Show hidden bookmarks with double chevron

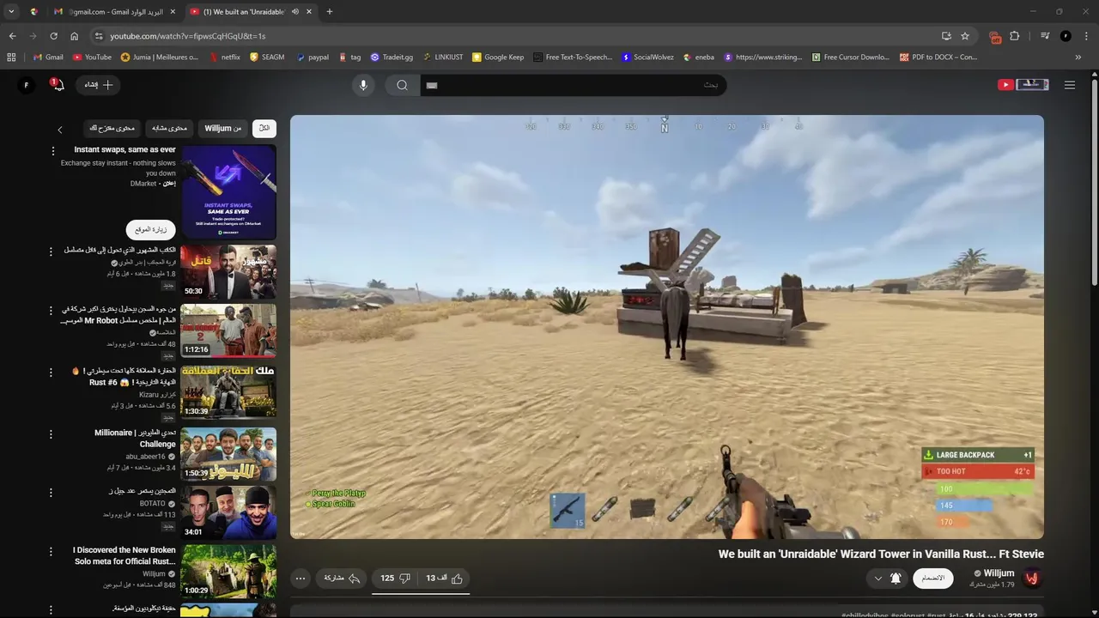coord(1078,58)
